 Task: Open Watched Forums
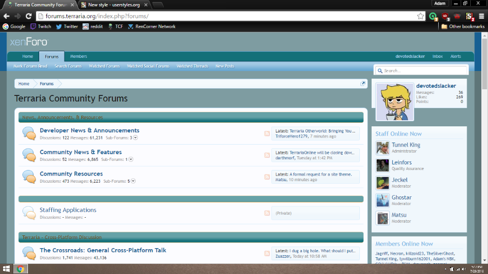104,66
